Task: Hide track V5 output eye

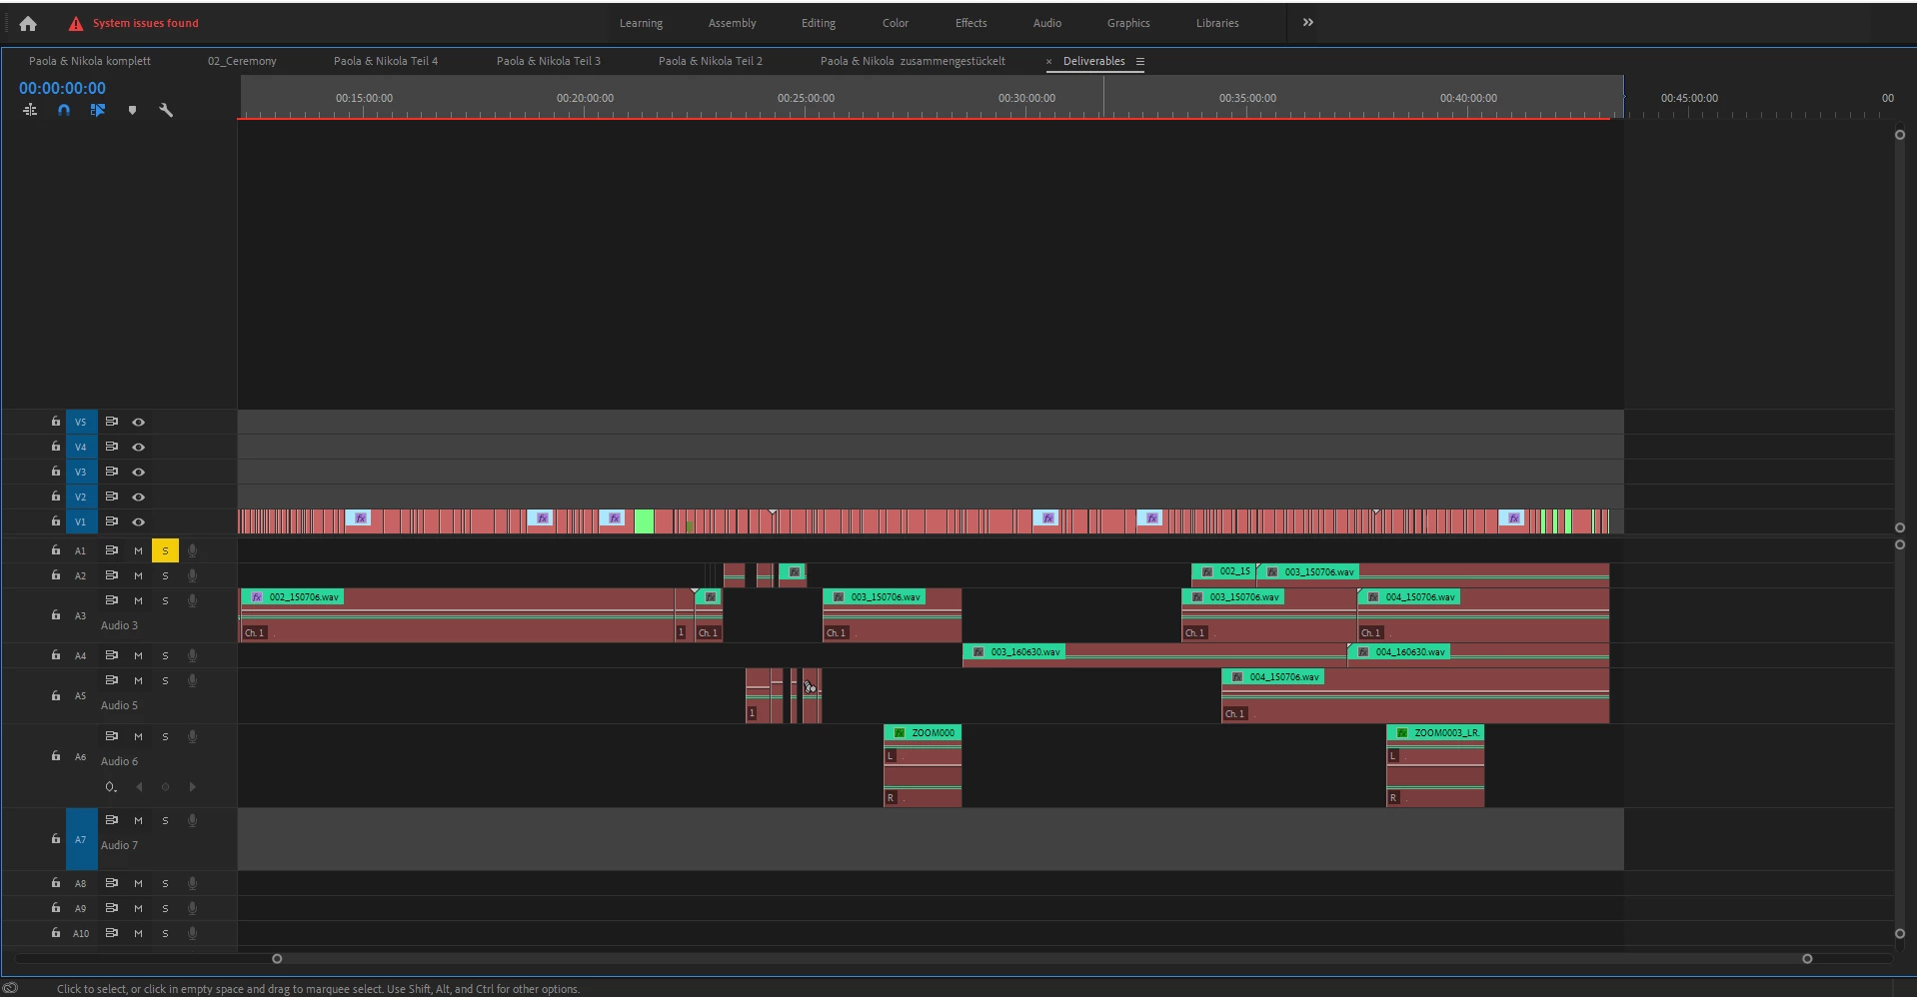Action: point(139,422)
